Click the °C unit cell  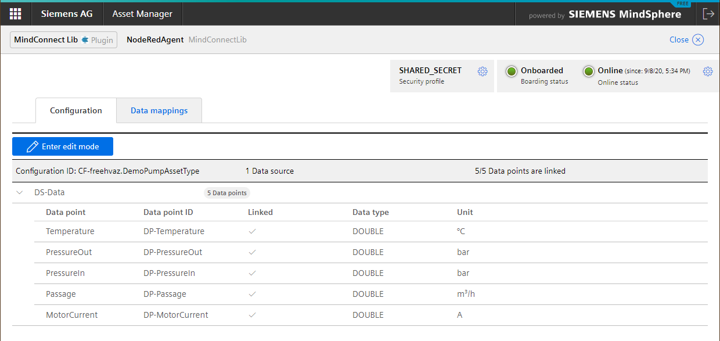click(x=461, y=231)
